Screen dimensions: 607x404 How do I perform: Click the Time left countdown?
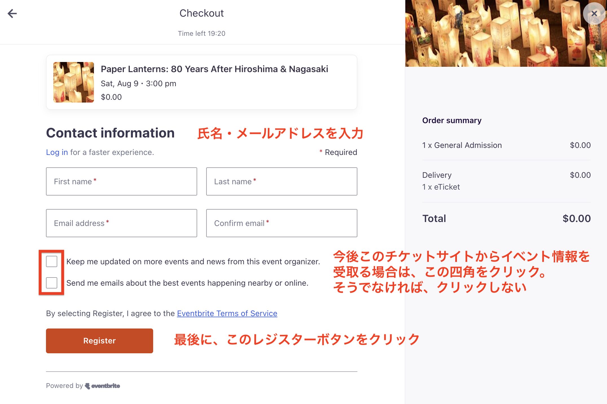(x=201, y=34)
